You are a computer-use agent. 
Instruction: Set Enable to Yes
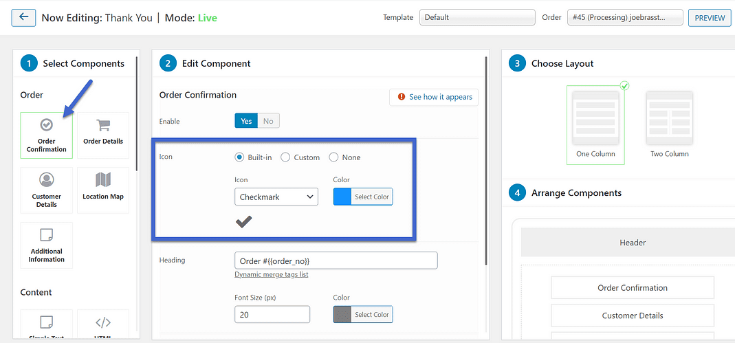246,121
